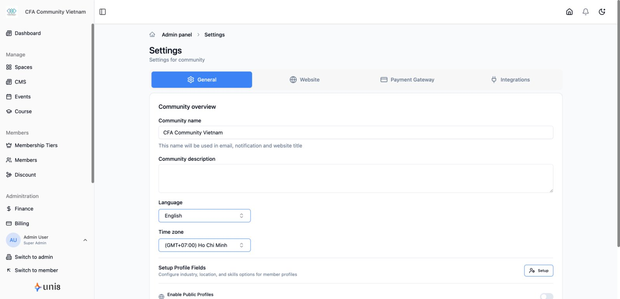Screen dimensions: 620x299
Task: Click the Admin User name text
Action: click(x=36, y=237)
